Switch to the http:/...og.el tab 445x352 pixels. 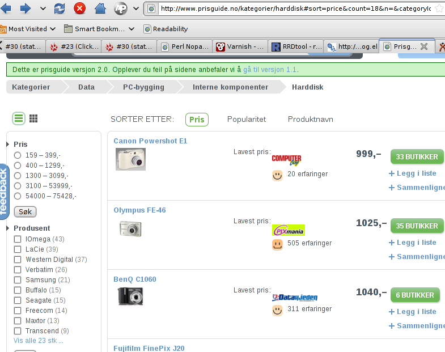(351, 46)
